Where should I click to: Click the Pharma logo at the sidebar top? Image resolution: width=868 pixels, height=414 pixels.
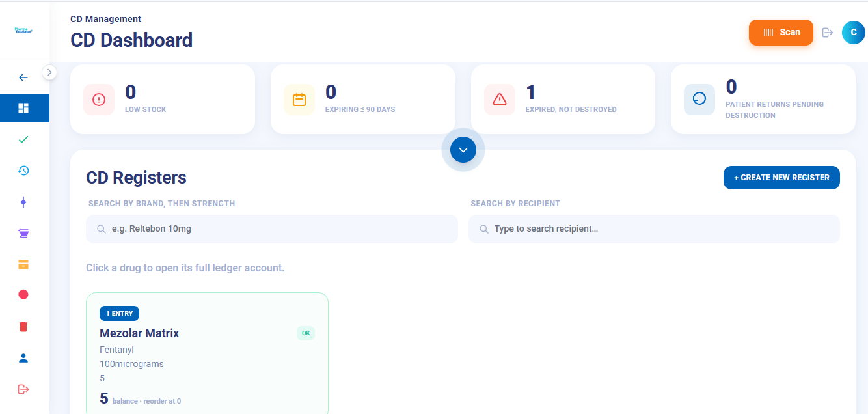click(23, 30)
